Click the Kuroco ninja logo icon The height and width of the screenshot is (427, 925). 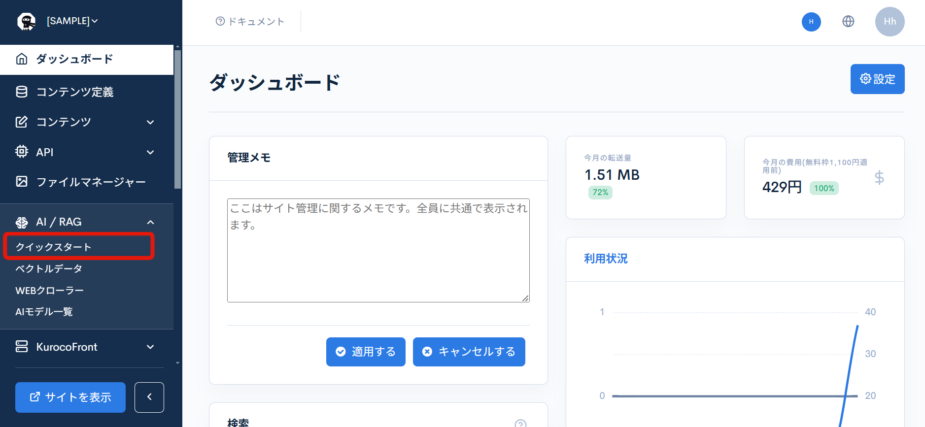26,22
